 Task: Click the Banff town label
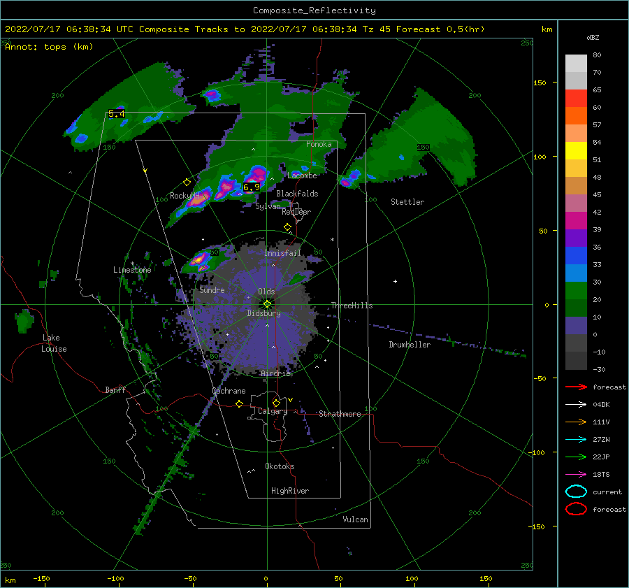pyautogui.click(x=115, y=389)
